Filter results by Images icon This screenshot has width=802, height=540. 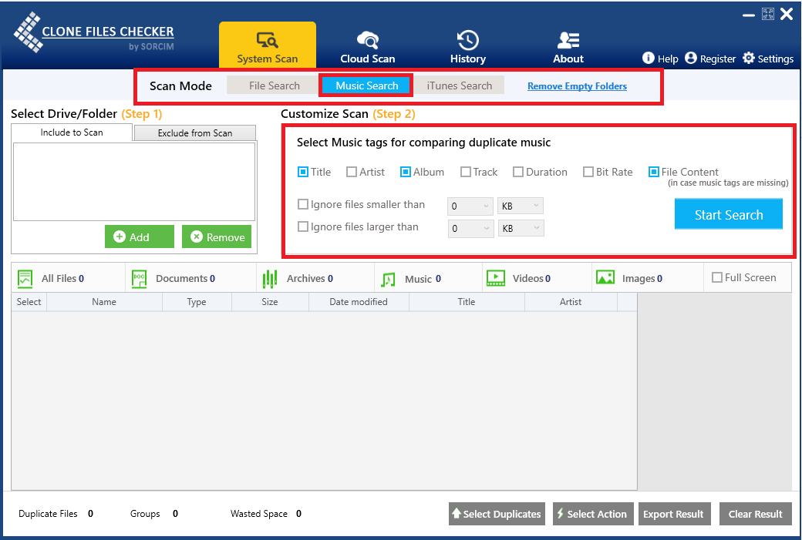605,277
